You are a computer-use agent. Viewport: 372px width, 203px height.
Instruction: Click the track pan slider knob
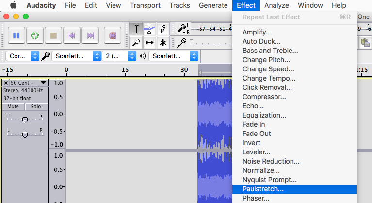(x=25, y=135)
